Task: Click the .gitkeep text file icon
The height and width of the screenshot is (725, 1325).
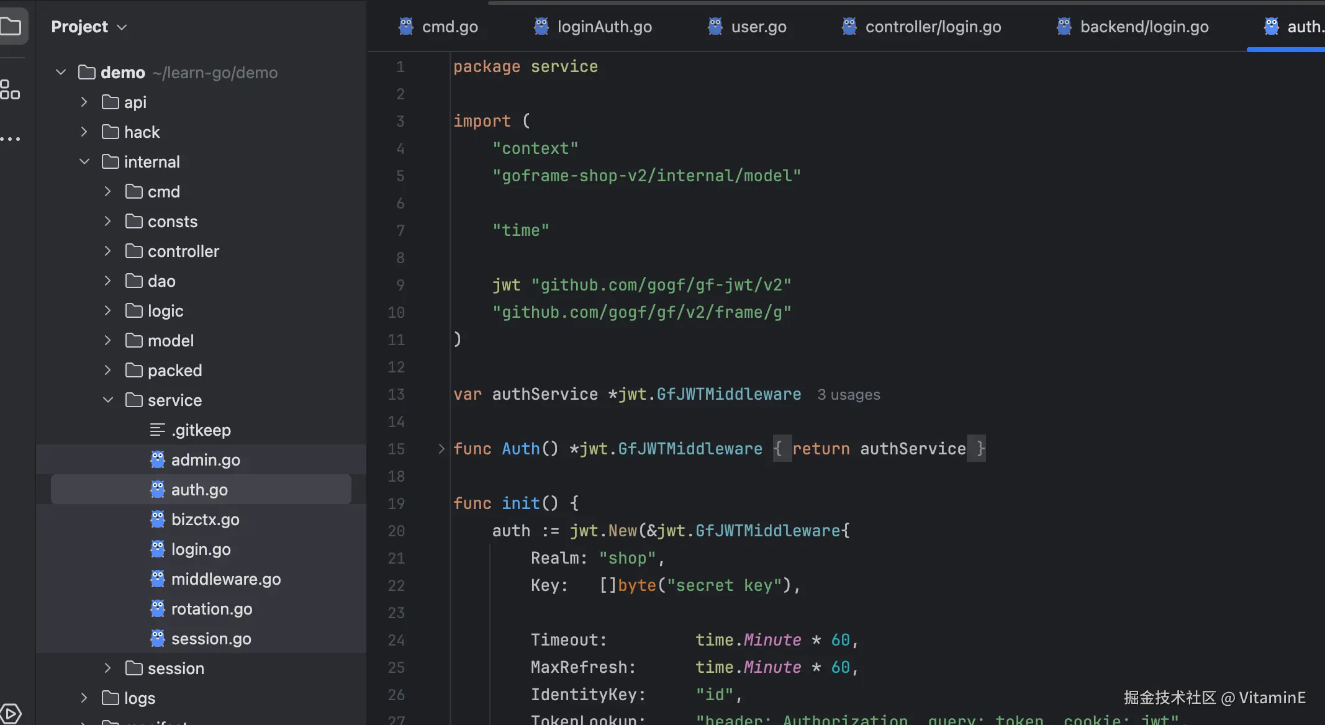Action: [x=158, y=430]
